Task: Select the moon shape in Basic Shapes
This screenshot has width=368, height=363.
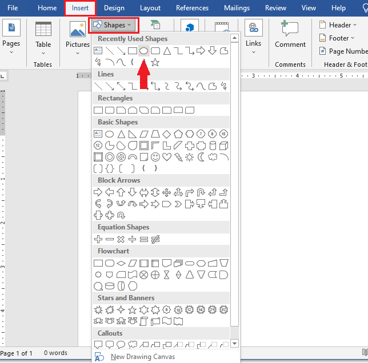Action: coord(201,157)
